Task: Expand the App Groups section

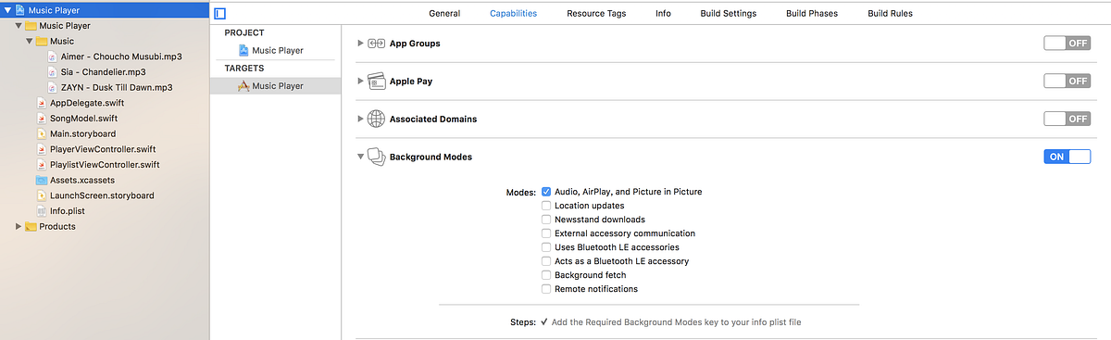Action: [x=360, y=44]
